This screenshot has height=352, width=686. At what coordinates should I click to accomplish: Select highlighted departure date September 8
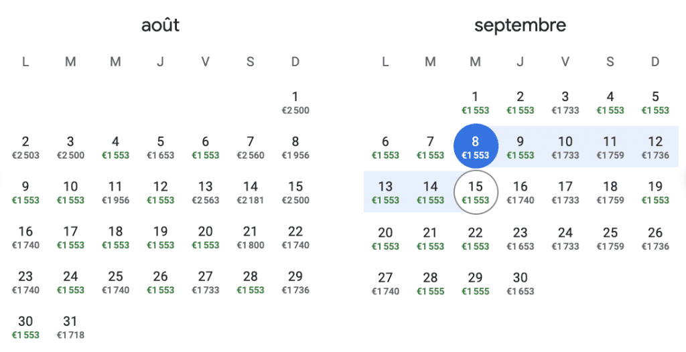click(x=475, y=147)
